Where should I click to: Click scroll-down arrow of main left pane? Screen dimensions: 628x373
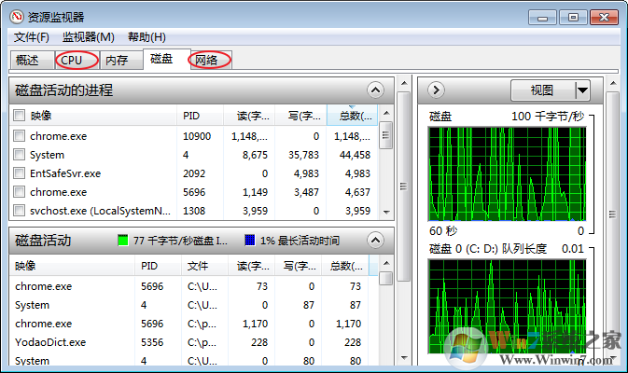(404, 357)
